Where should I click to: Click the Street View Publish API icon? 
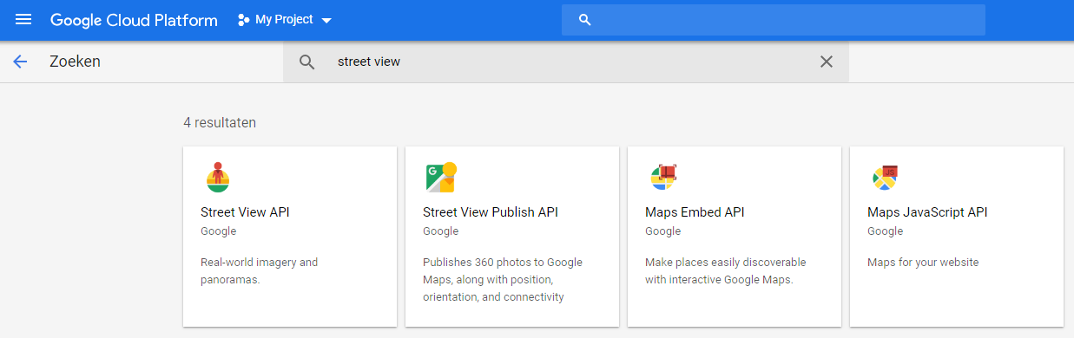440,177
